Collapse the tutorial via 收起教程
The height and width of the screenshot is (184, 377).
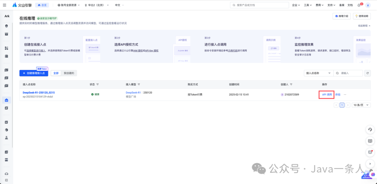[364, 25]
